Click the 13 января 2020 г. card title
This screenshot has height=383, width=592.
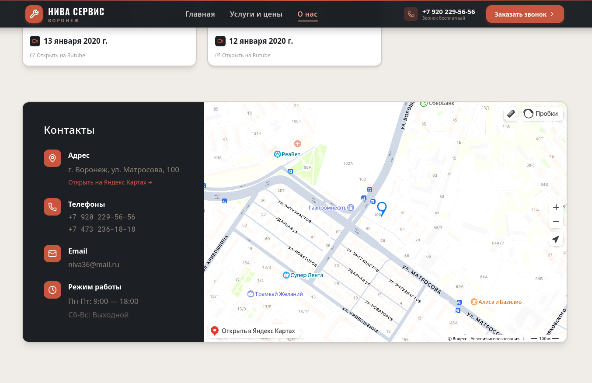(76, 41)
